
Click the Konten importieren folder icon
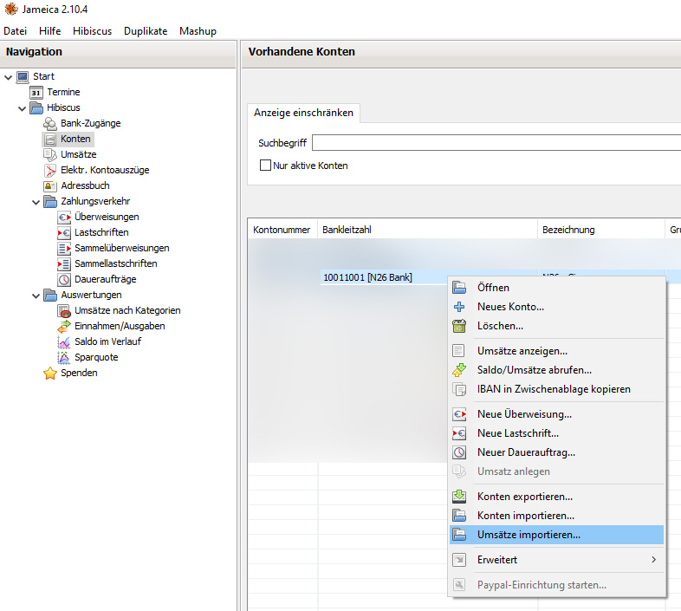pos(459,516)
